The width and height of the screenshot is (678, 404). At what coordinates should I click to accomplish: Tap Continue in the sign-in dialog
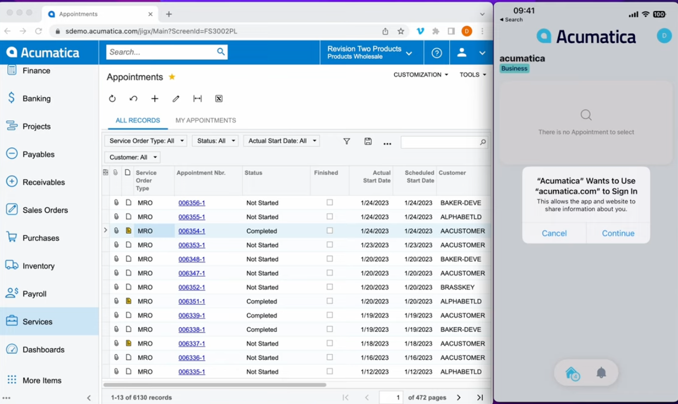[618, 233]
